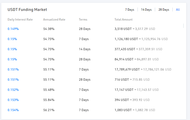Viewport: 190px width, 120px height.
Task: Click the Daily Interest Rate column header
Action: click(20, 20)
